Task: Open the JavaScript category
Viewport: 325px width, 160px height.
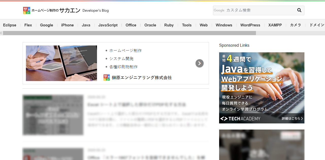Action: pyautogui.click(x=108, y=25)
